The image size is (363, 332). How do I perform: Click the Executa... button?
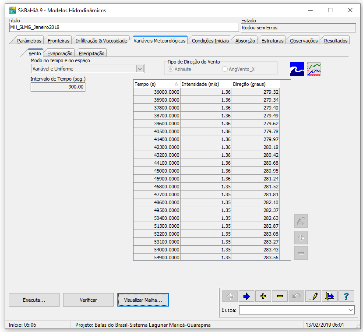pos(34,300)
